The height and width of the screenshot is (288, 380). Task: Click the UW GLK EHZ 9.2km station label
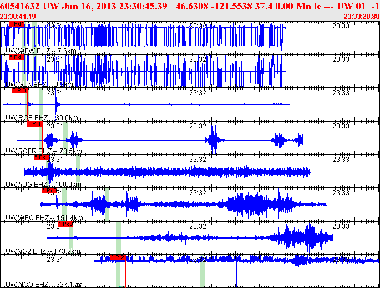pos(39,85)
